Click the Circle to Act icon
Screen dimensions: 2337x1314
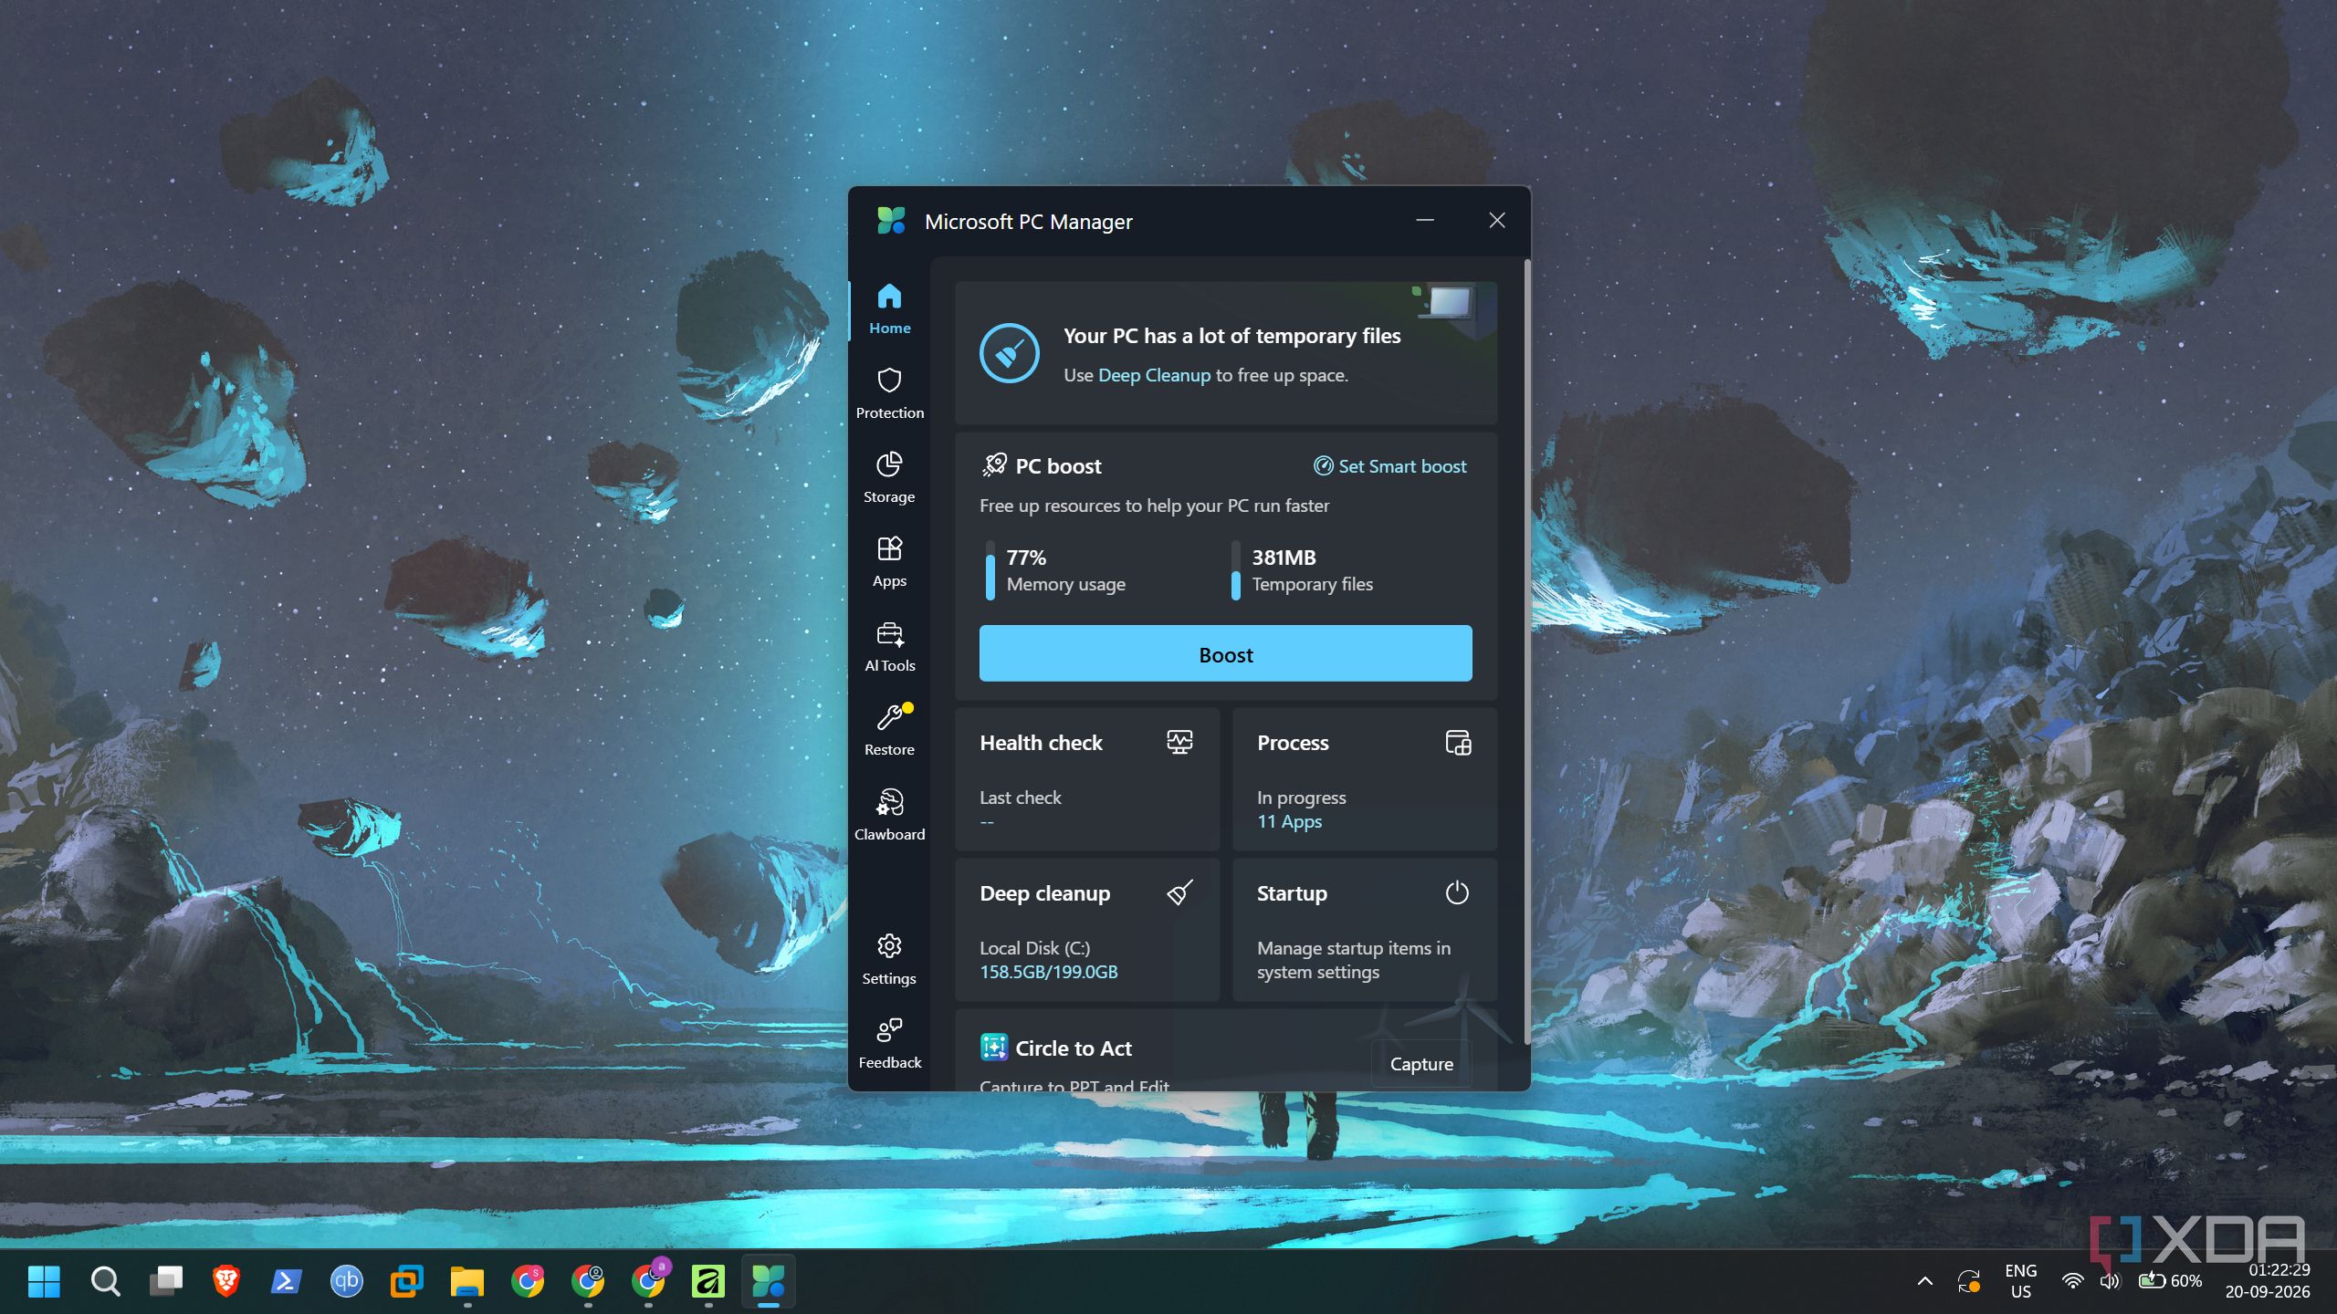pyautogui.click(x=993, y=1048)
